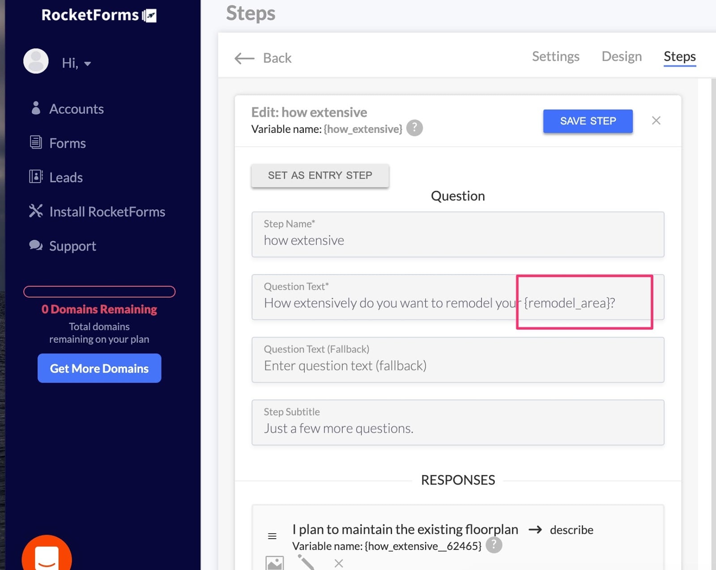This screenshot has width=716, height=570.
Task: Switch to the Design tab
Action: (x=621, y=56)
